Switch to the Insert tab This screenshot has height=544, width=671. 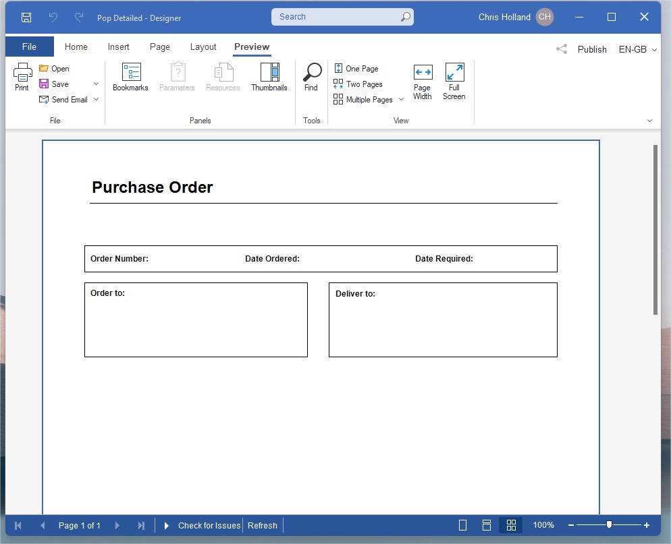(x=119, y=47)
